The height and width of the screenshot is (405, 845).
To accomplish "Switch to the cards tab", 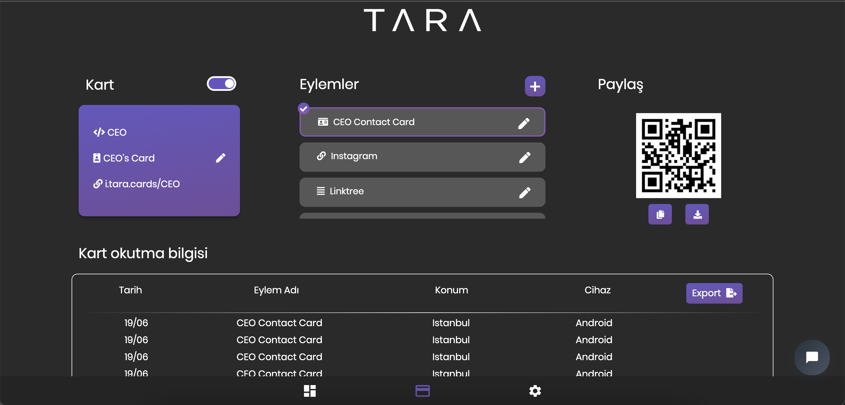I will [422, 391].
